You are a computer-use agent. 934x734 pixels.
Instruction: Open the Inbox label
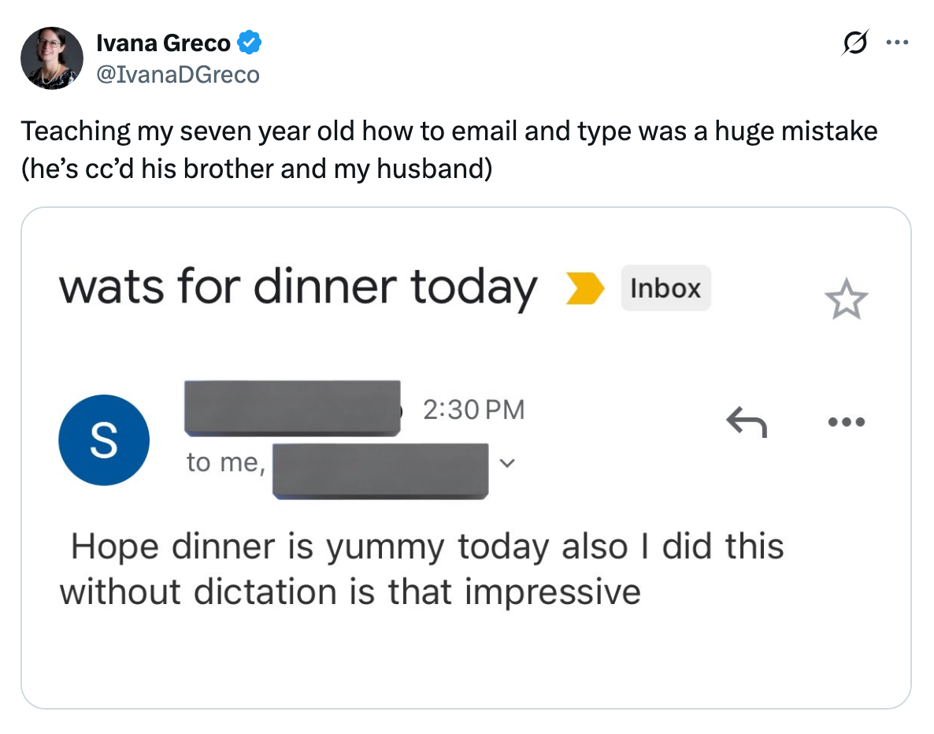(x=665, y=288)
